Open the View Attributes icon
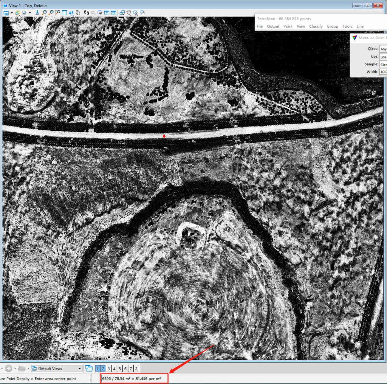Screen dimensions: 387x384 click(5, 12)
